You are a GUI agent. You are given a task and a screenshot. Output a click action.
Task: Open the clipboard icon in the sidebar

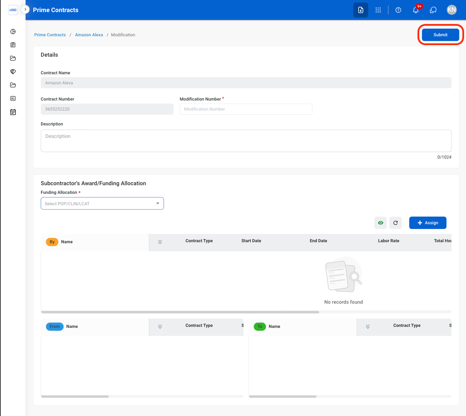13,45
